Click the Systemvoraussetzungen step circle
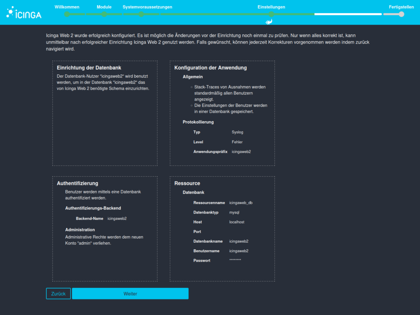 pos(141,14)
